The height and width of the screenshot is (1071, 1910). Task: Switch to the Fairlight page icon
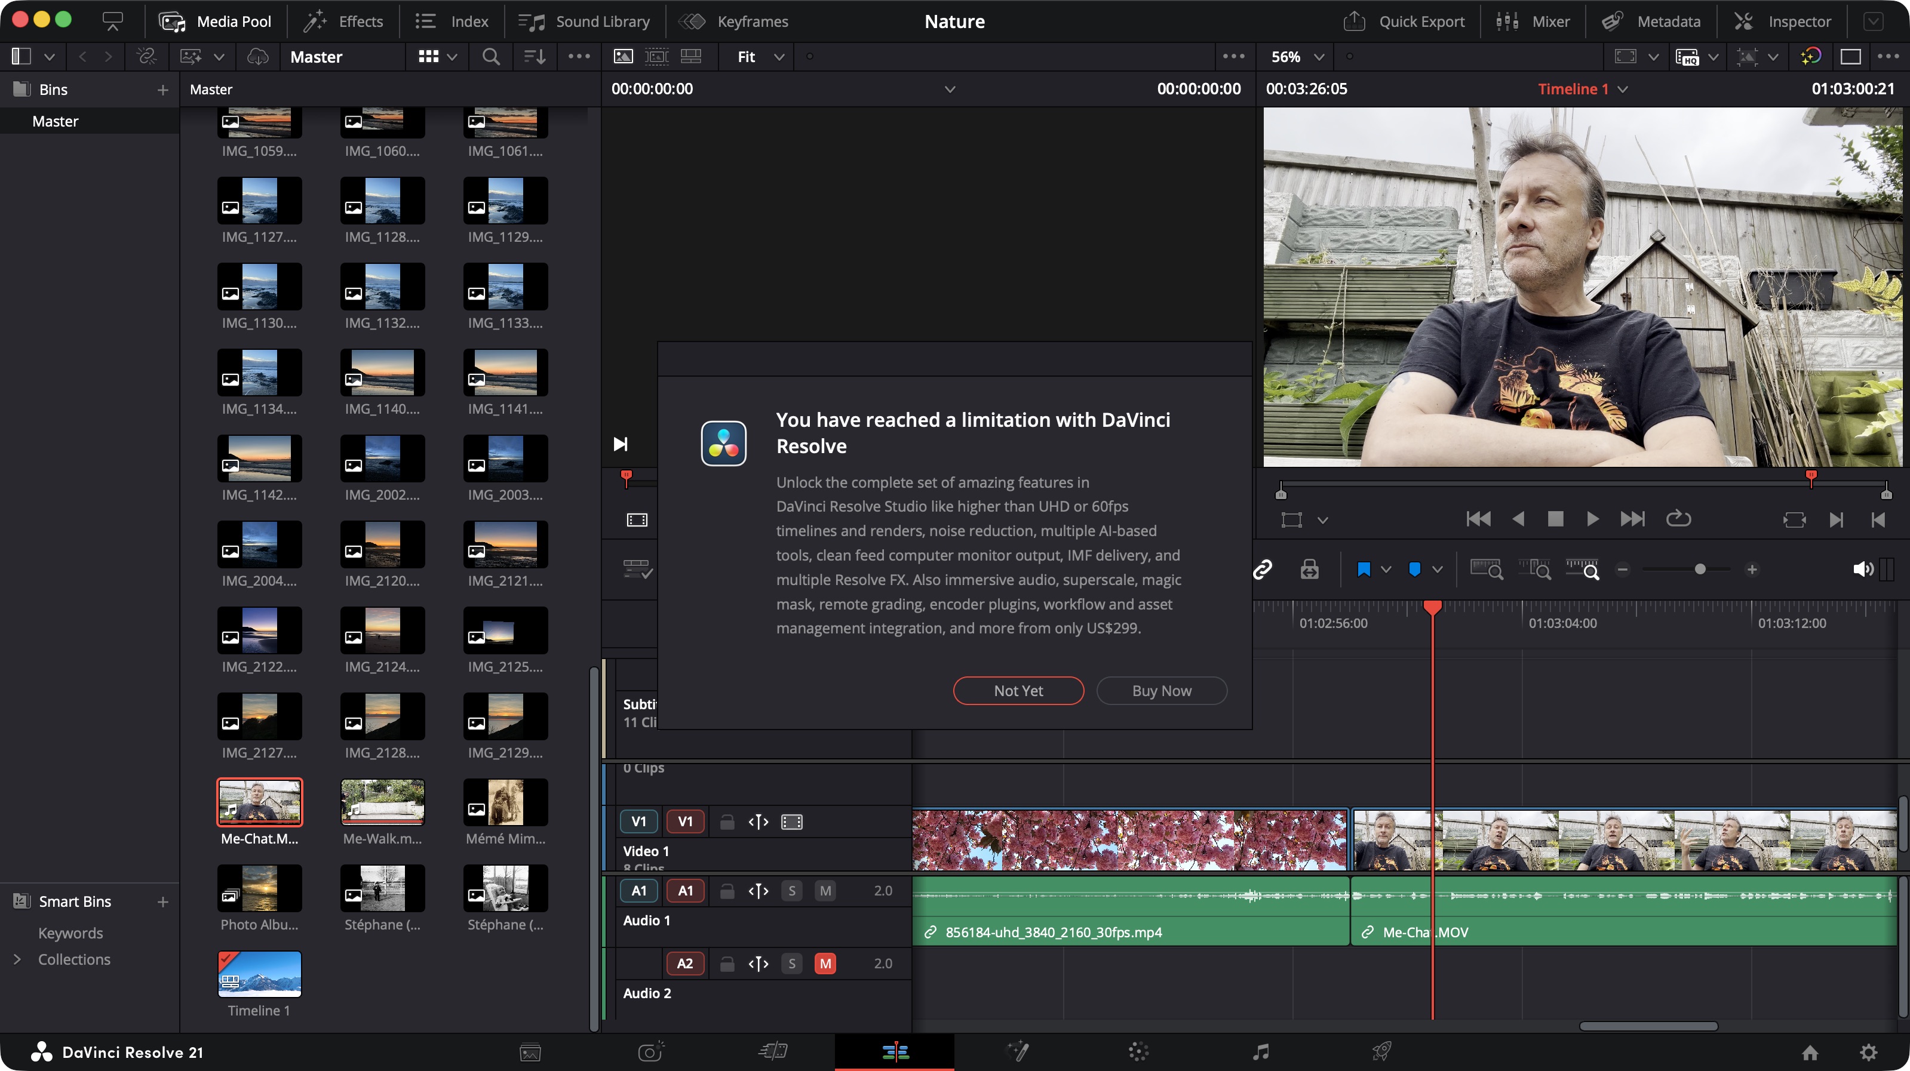1260,1052
